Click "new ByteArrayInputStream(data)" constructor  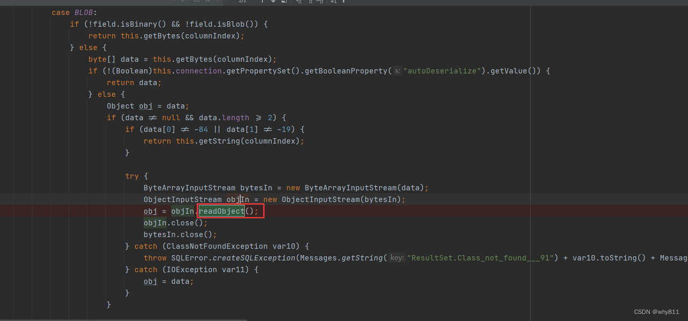(355, 188)
